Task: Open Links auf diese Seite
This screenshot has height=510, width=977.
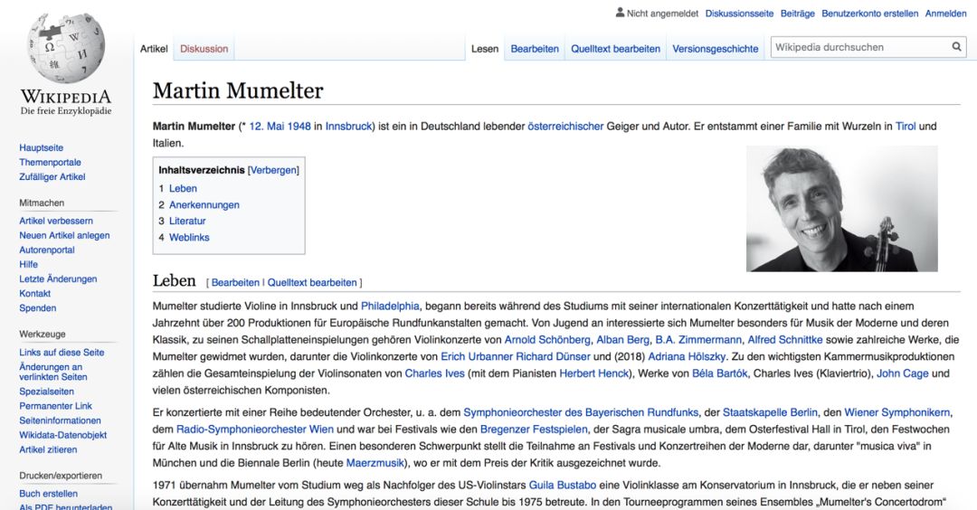Action: [62, 352]
